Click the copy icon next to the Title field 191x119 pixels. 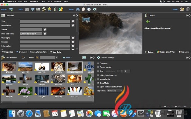[73, 21]
